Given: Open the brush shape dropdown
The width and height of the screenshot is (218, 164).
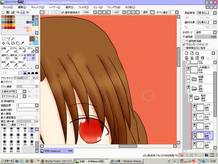Looking at the screenshot, I should tap(14, 91).
